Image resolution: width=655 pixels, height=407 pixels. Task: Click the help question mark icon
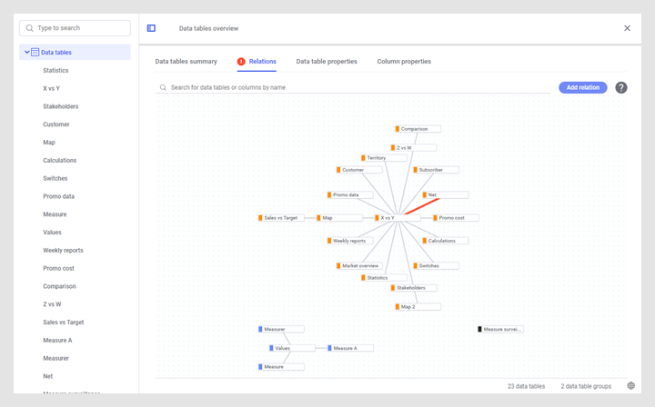click(621, 88)
